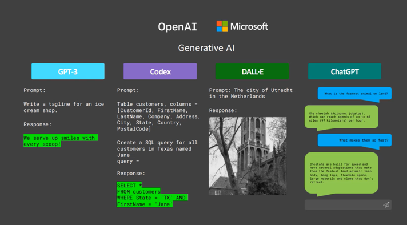Select the DALL·E header box
The image size is (407, 225).
tap(252, 71)
